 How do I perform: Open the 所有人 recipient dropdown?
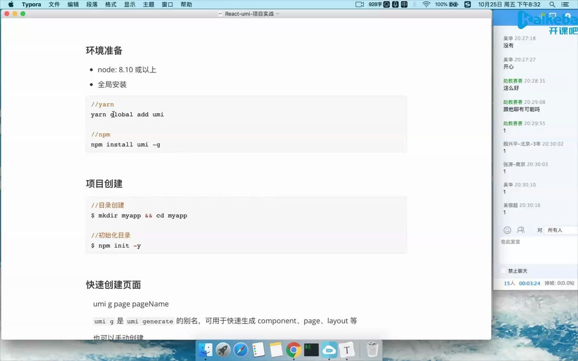tap(562, 230)
